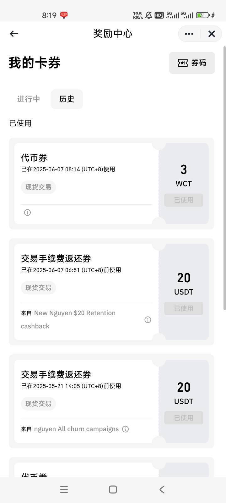Tap the Android back navigation chevron
Viewport: 226px width, 503px height.
(162, 489)
